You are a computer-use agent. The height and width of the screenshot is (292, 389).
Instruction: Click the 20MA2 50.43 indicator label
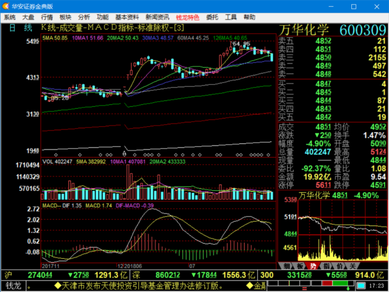pyautogui.click(x=122, y=38)
